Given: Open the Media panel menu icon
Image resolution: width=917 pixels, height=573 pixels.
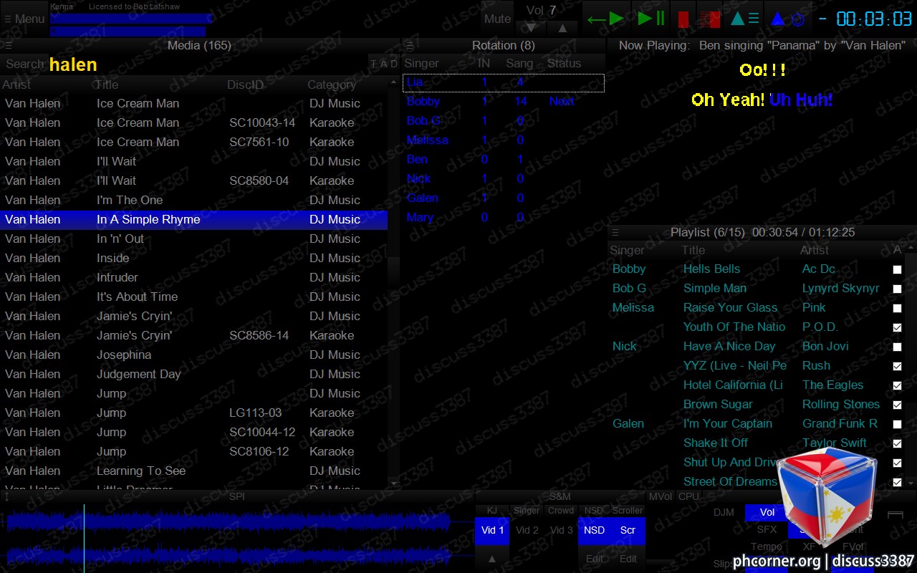Looking at the screenshot, I should [9, 45].
